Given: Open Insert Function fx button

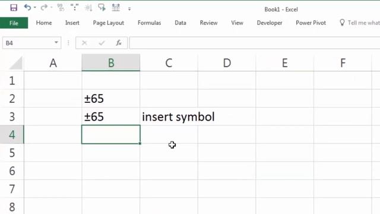Looking at the screenshot, I should point(119,43).
